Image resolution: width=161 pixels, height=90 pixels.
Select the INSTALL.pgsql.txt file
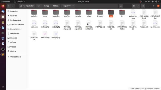(78, 25)
